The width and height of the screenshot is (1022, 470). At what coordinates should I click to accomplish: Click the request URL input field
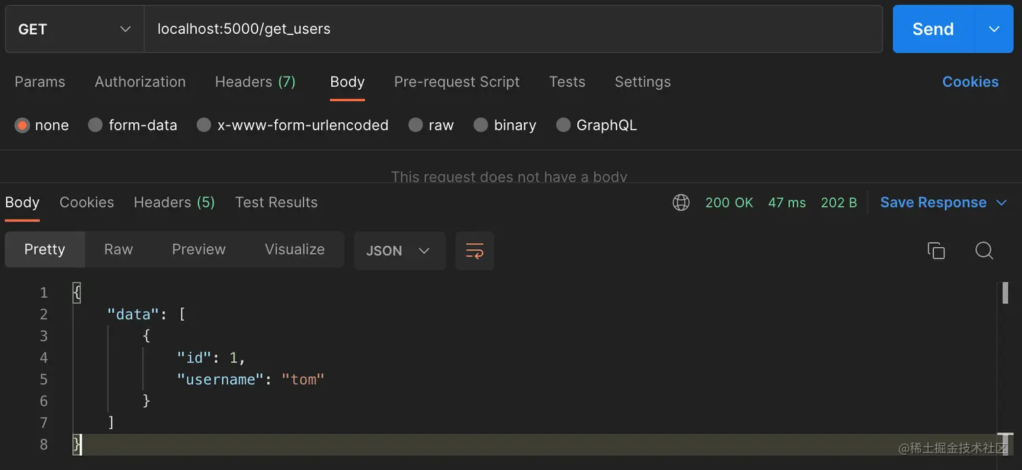[x=514, y=29]
